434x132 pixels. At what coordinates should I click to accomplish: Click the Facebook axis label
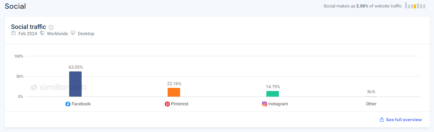[x=81, y=104]
